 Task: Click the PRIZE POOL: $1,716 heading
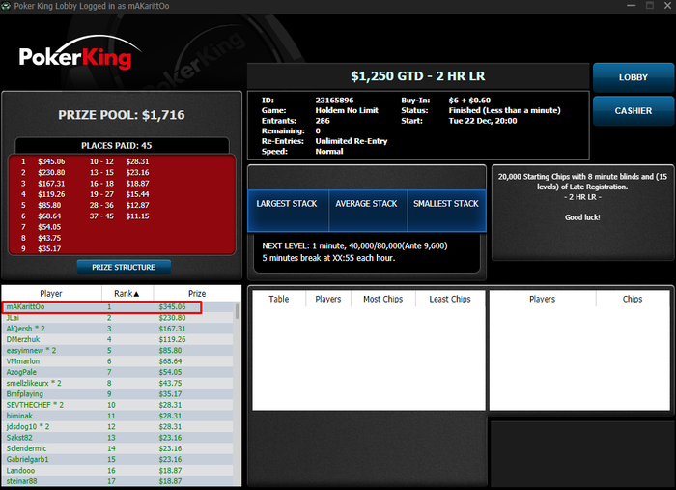point(122,115)
